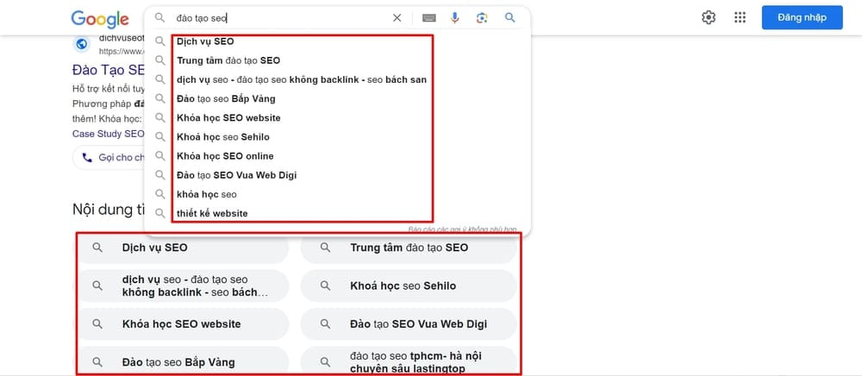Choose suggestion "Khóa học SEO online"
862x376 pixels.
pos(225,156)
